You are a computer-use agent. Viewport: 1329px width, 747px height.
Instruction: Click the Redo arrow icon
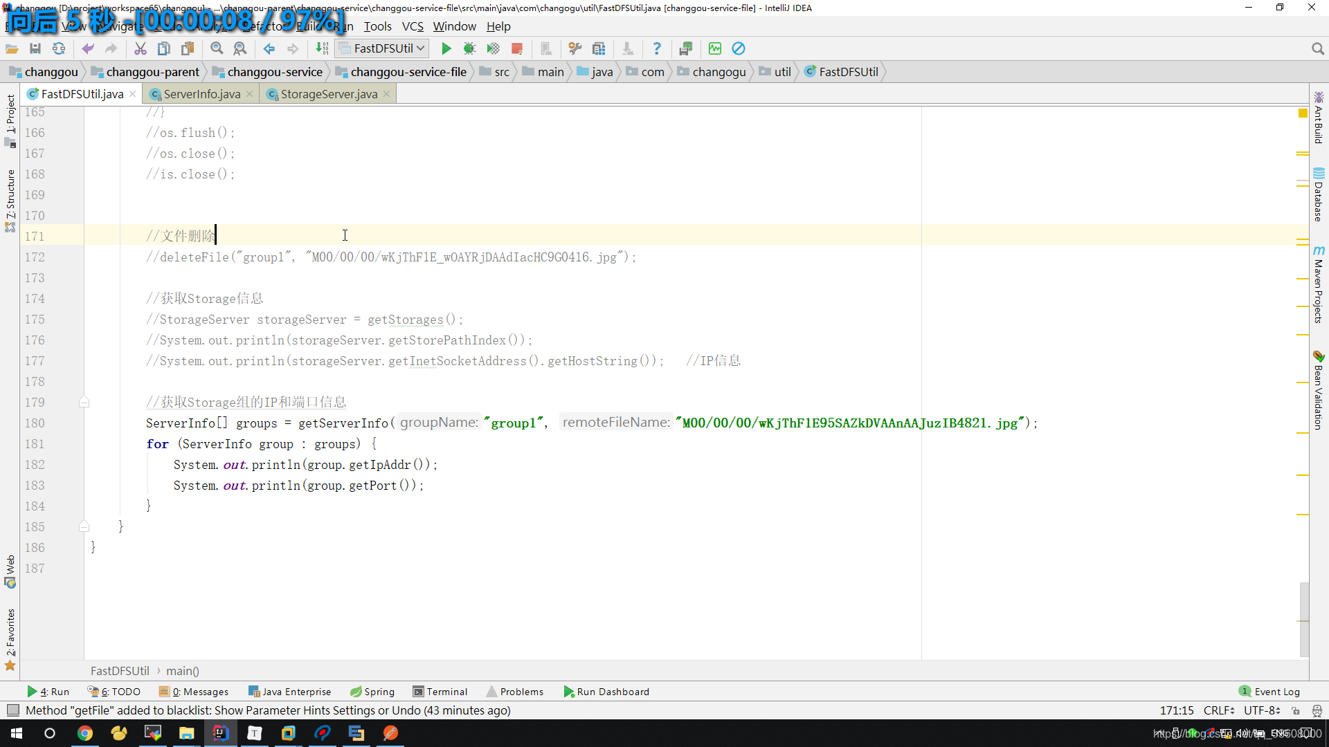point(111,48)
